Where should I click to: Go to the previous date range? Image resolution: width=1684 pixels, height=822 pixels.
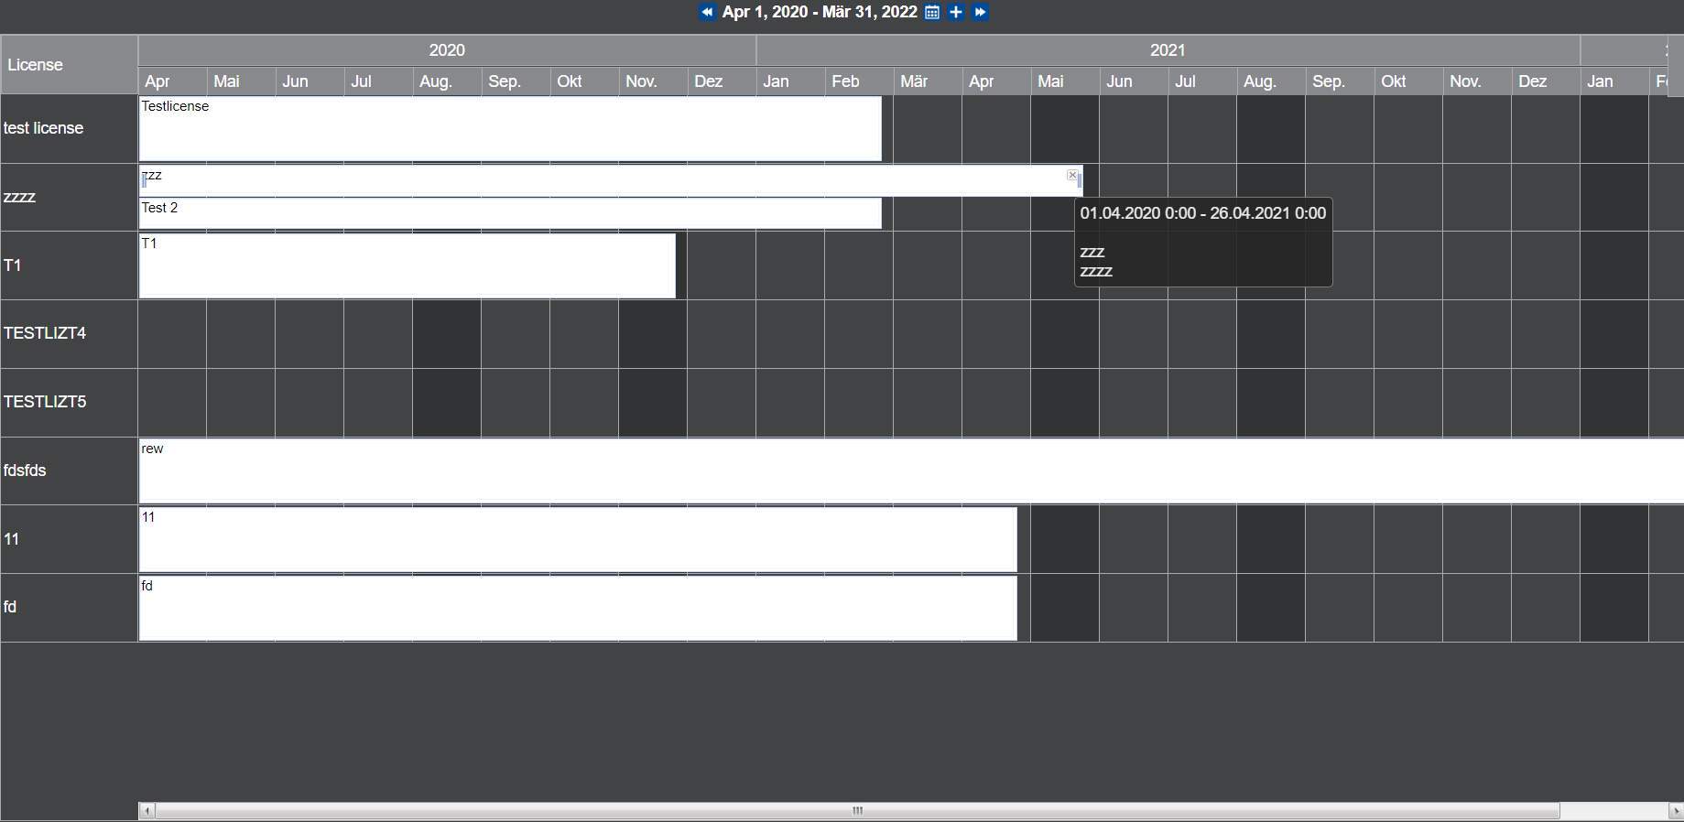706,12
